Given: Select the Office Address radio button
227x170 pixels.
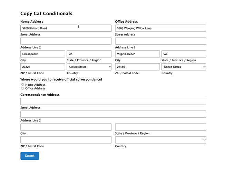Looking at the screenshot, I should click(22, 88).
